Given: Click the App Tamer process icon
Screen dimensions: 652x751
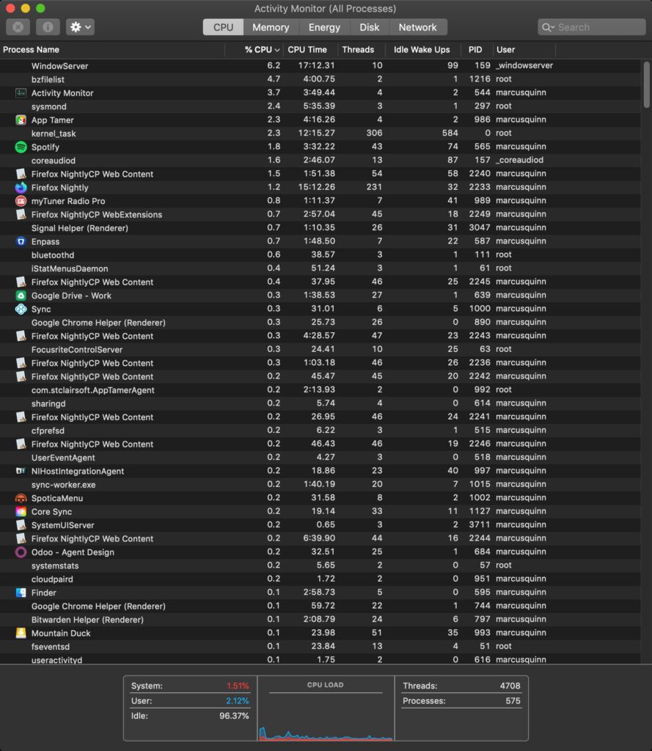Looking at the screenshot, I should (21, 120).
